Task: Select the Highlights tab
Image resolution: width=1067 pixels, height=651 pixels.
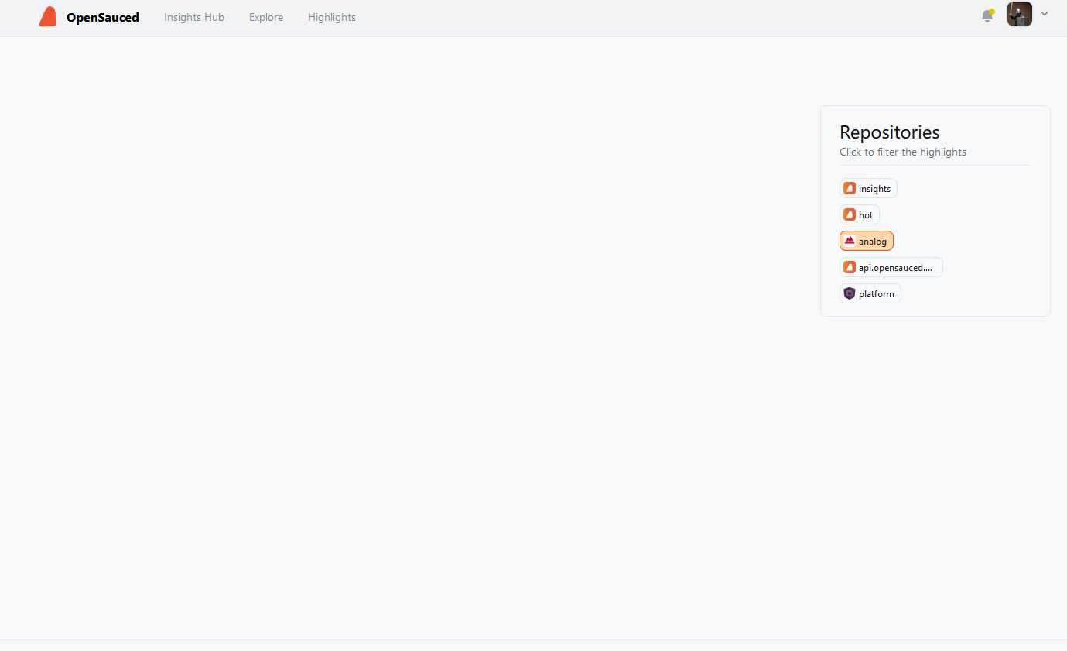Action: click(x=331, y=17)
